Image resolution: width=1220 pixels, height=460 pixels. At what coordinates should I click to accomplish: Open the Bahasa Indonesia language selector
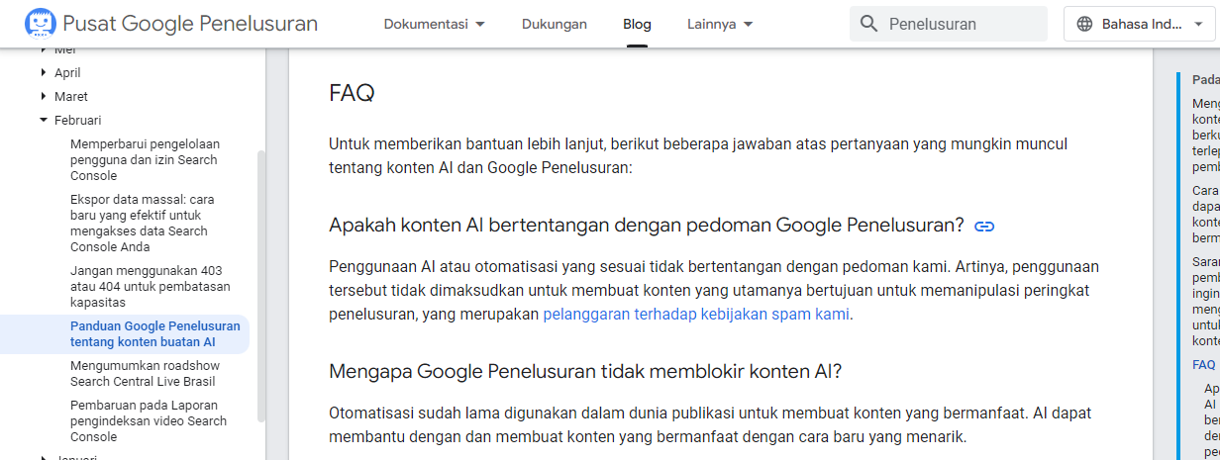click(x=1139, y=24)
